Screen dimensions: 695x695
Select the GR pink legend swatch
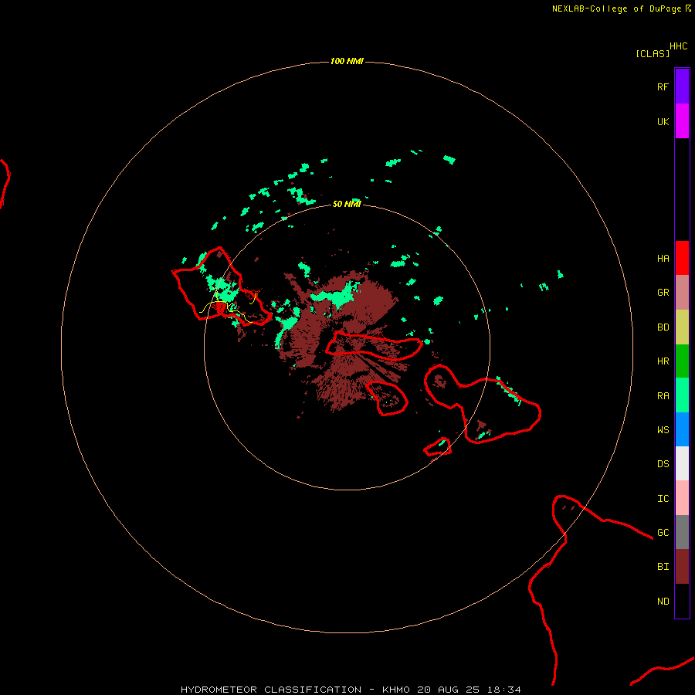point(682,293)
